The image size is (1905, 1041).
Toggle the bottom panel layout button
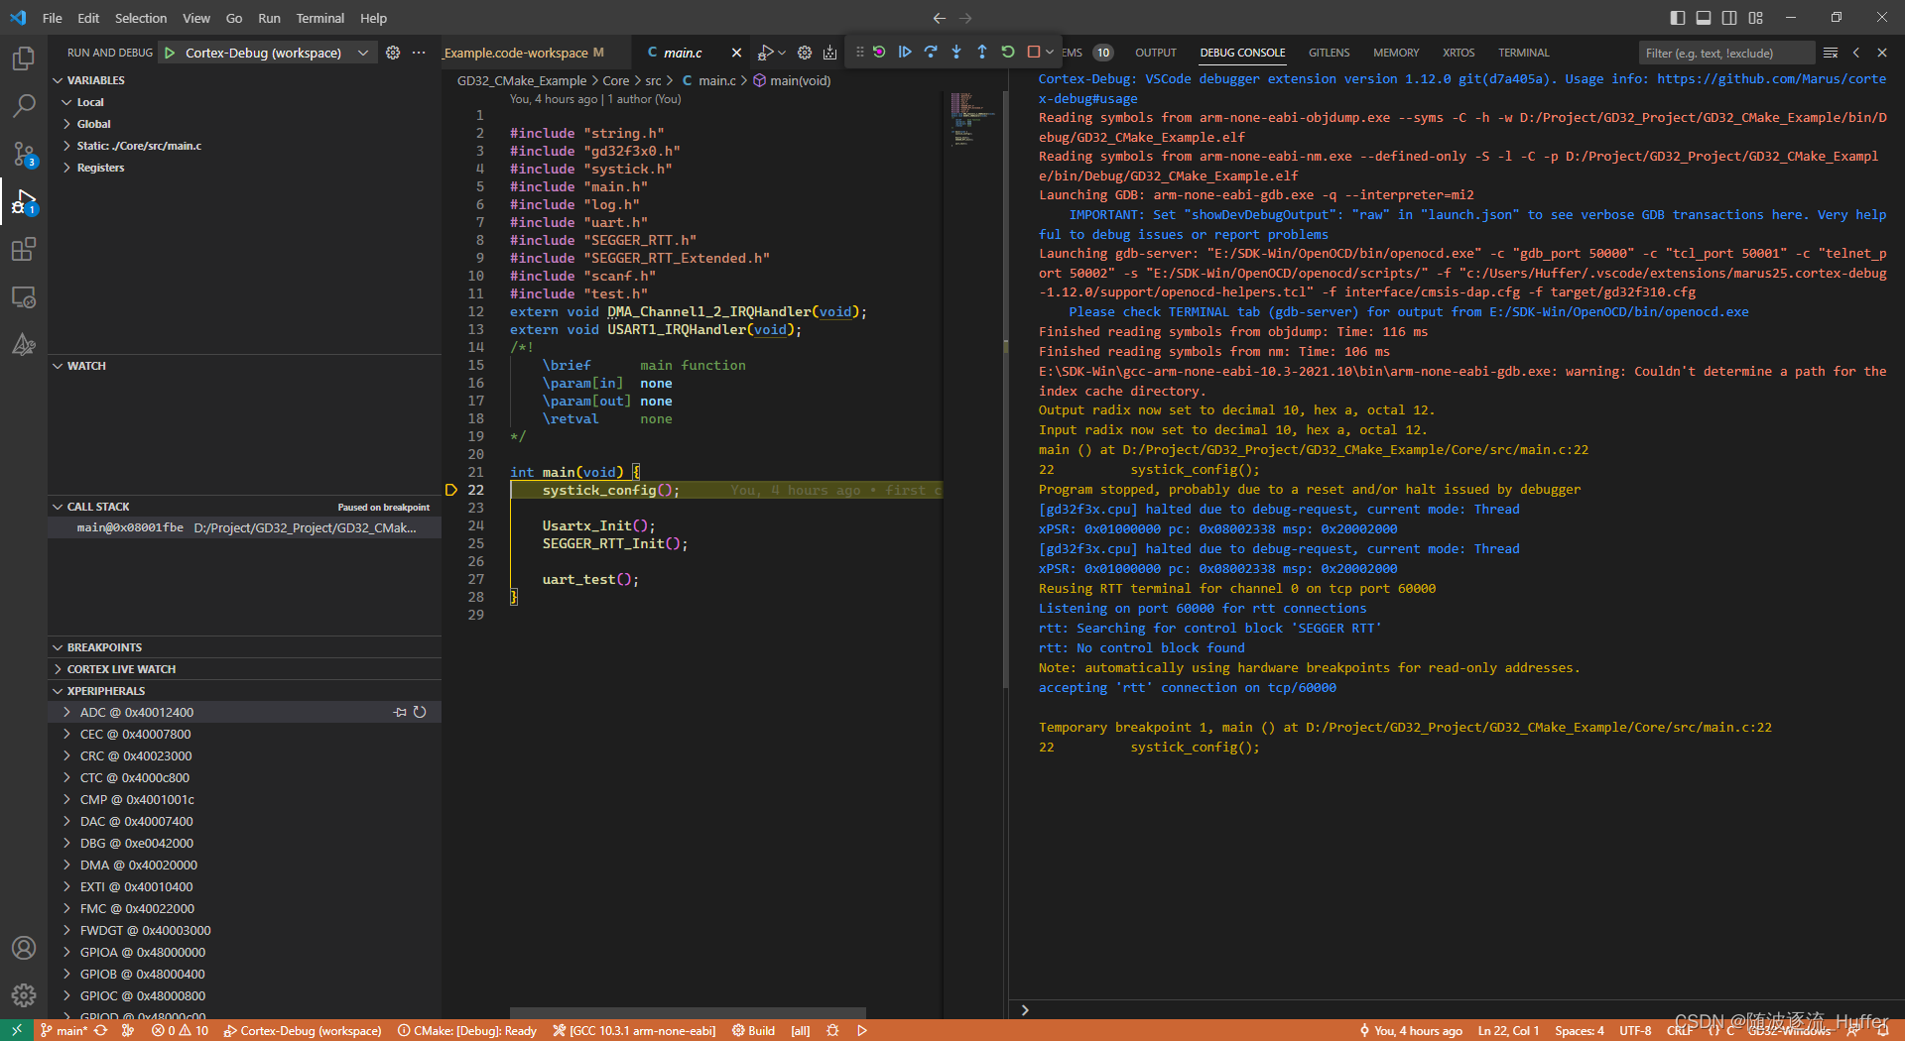click(x=1704, y=18)
